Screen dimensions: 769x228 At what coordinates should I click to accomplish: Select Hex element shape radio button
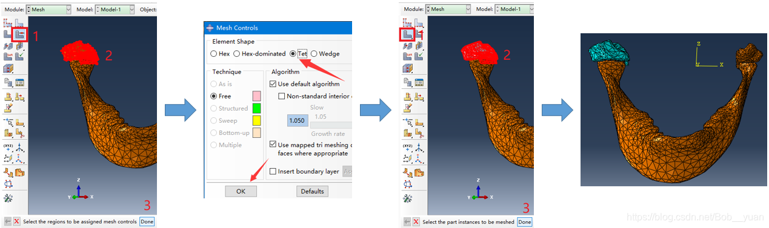click(213, 54)
